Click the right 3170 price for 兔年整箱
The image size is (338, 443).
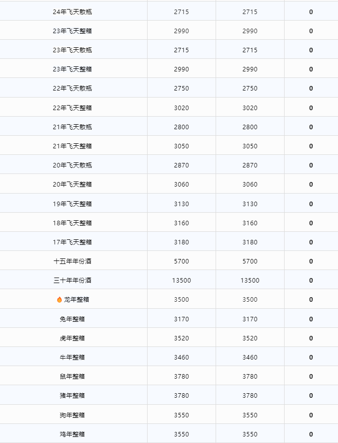(x=250, y=319)
